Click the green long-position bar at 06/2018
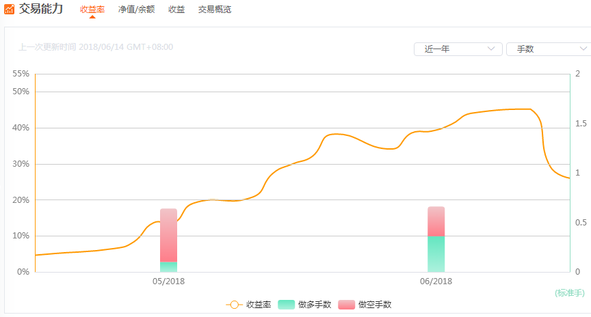Screen dimensions: 591x317 (436, 253)
